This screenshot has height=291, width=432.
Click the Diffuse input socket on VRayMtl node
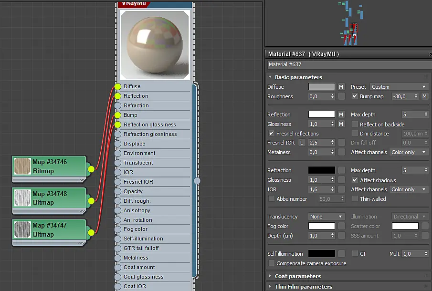[x=117, y=86]
